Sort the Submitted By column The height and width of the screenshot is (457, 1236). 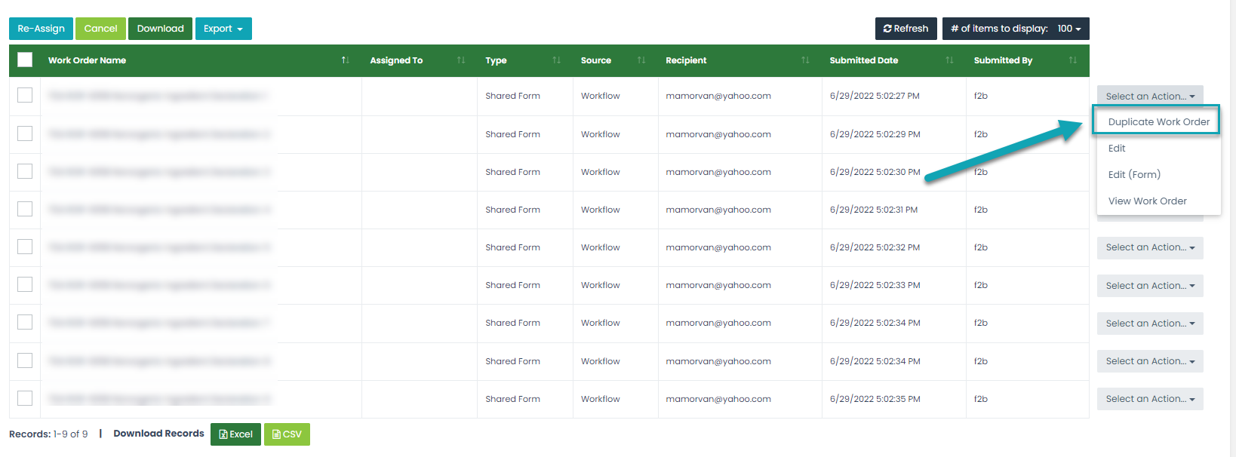click(1072, 60)
